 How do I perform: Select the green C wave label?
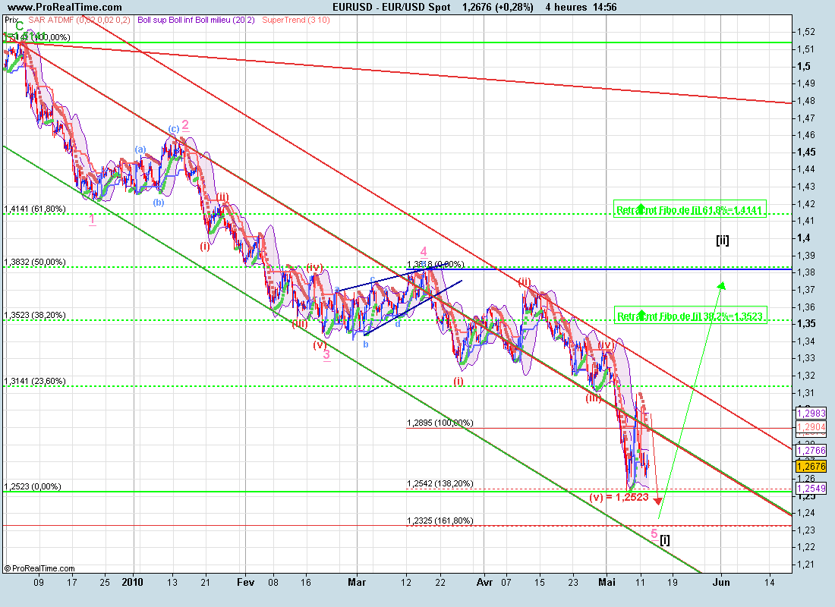coord(19,26)
